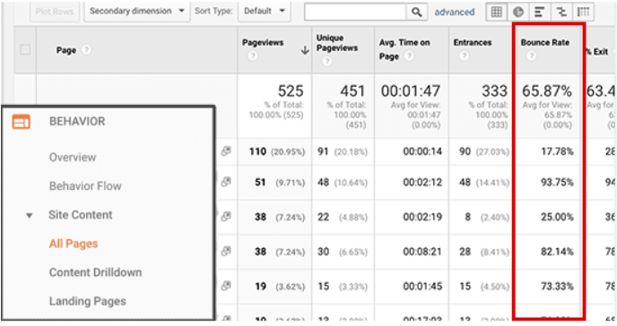This screenshot has width=617, height=326.
Task: Sort by the Pageviews column header arrow
Action: click(305, 50)
